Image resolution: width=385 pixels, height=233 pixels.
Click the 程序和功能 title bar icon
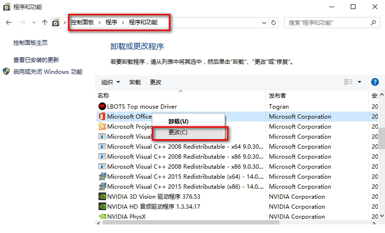click(x=7, y=7)
